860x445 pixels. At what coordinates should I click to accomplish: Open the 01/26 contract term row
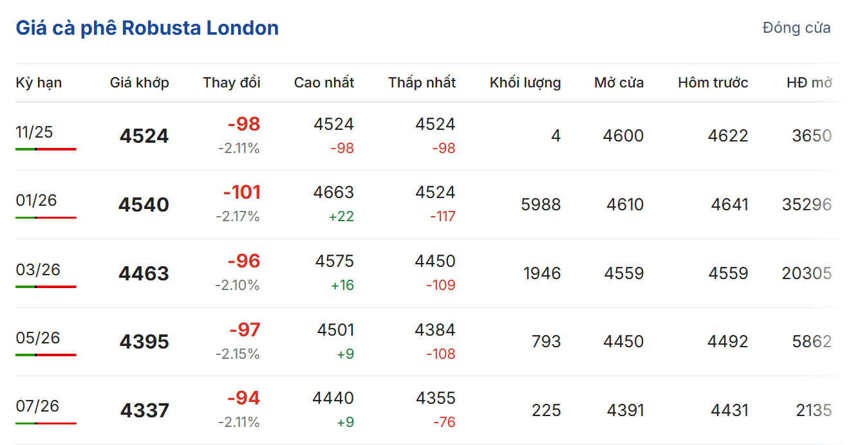coord(36,201)
